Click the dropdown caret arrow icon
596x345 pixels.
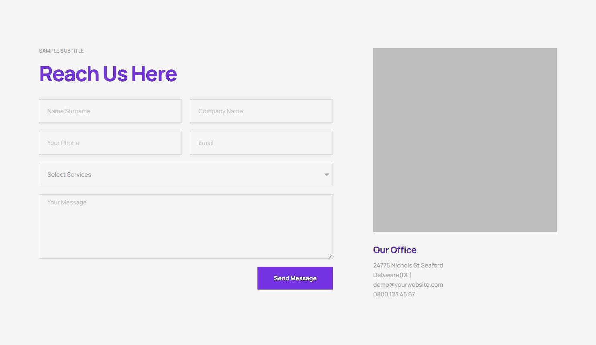(x=327, y=175)
